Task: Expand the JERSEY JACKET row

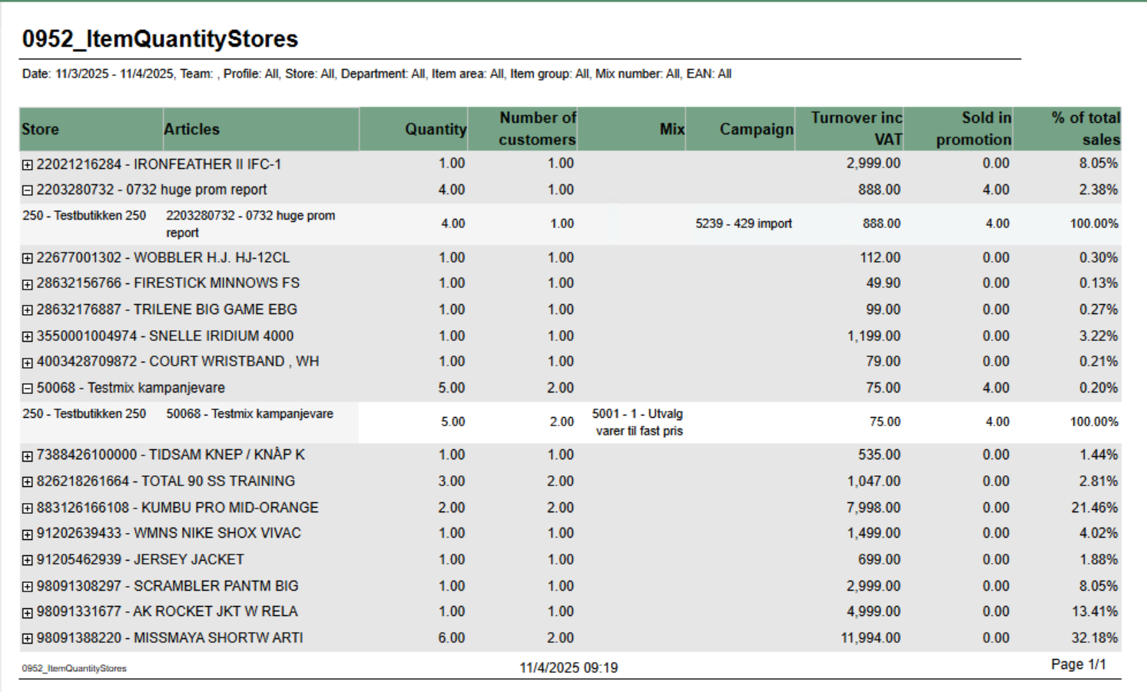Action: [28, 561]
